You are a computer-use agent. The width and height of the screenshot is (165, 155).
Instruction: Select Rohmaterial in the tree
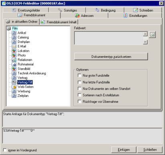click(x=26, y=64)
